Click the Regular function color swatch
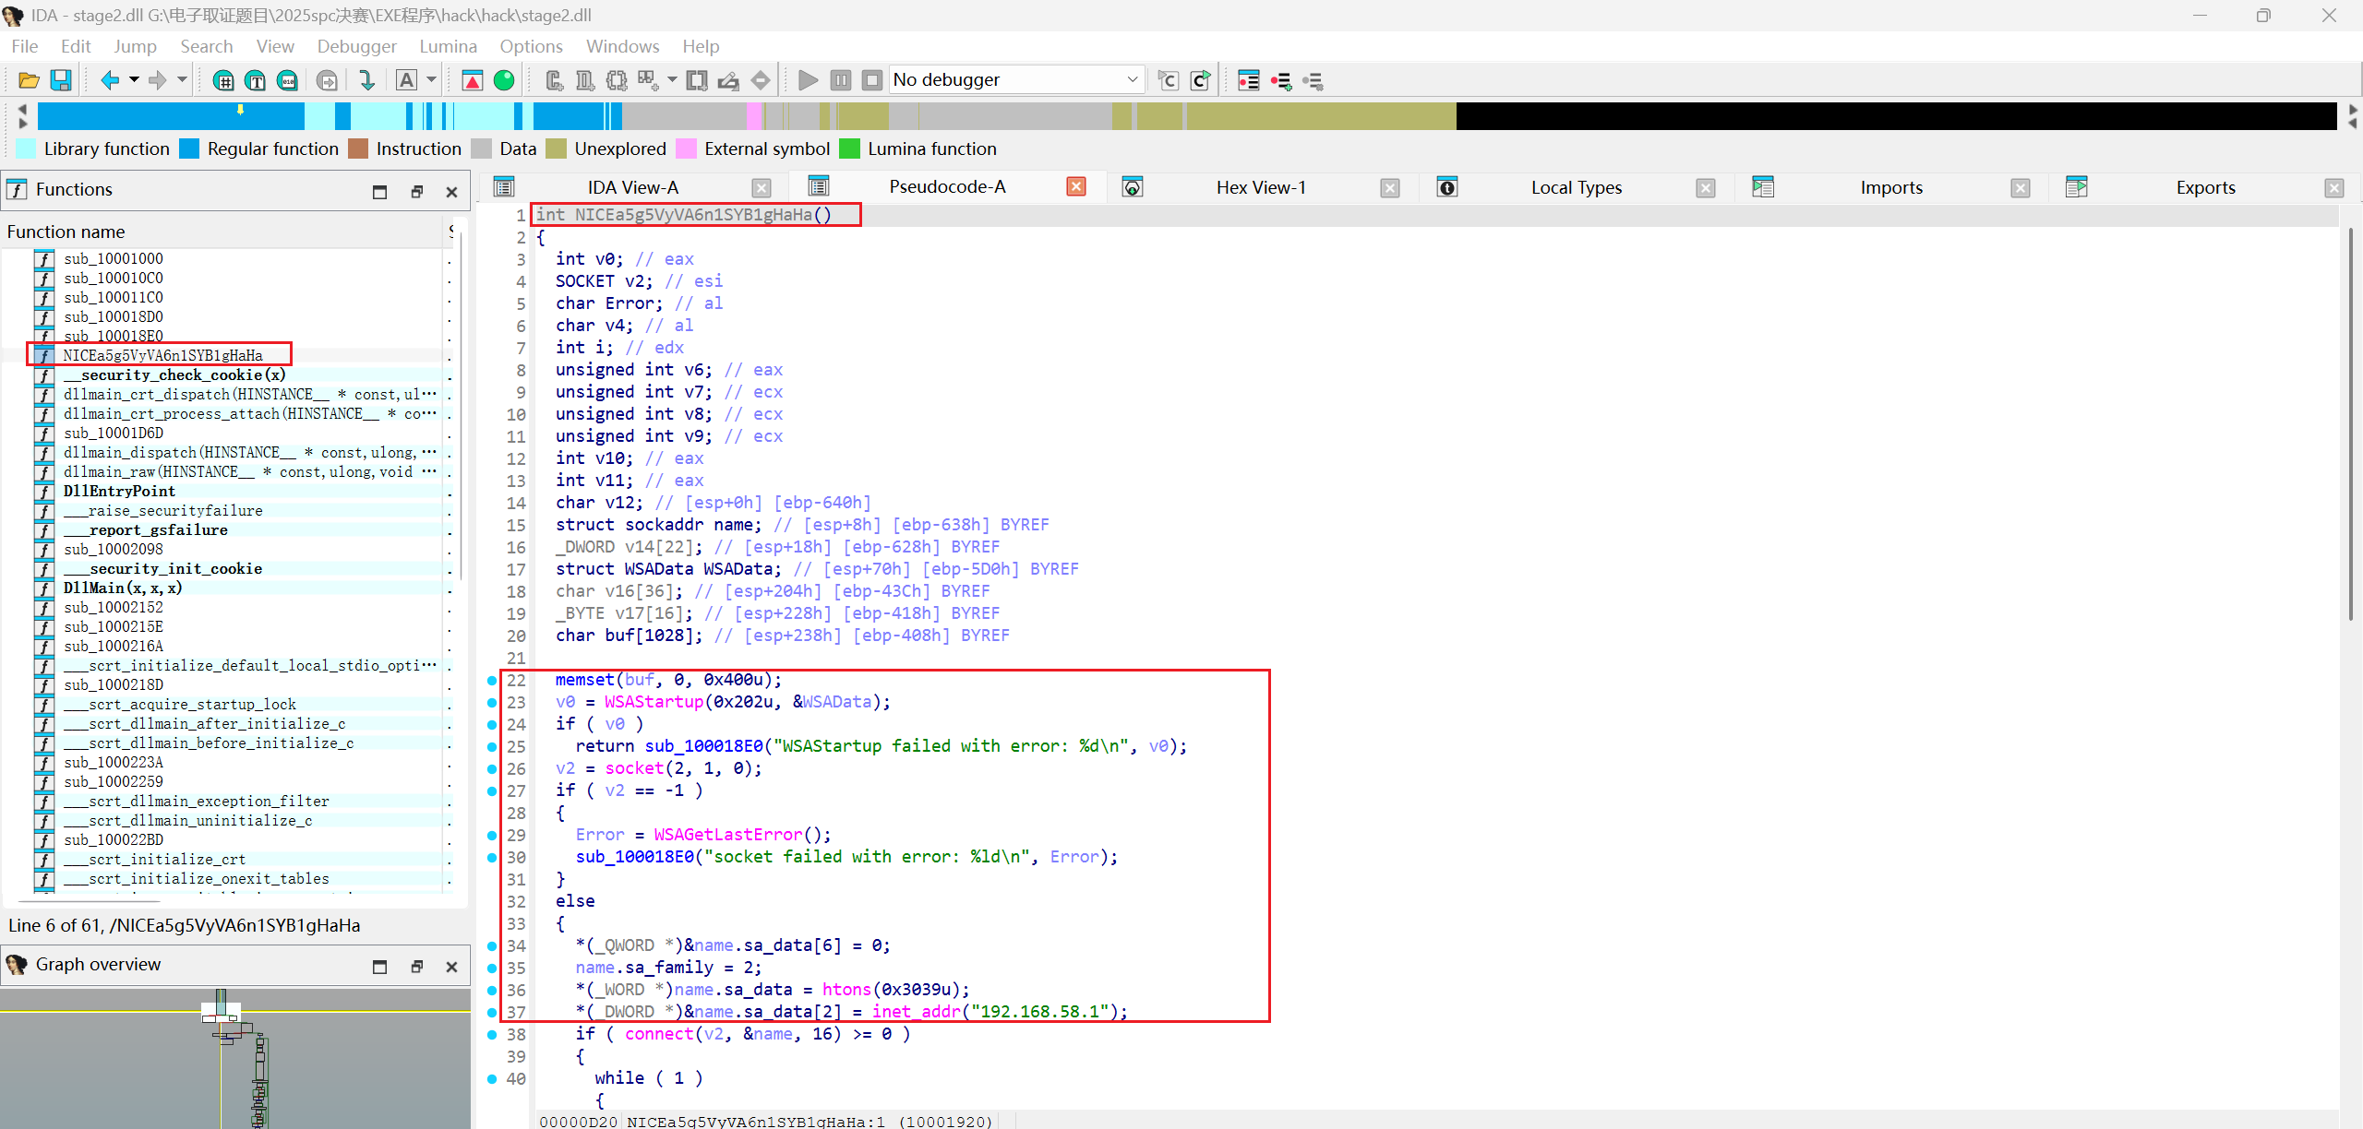2363x1129 pixels. pos(189,149)
